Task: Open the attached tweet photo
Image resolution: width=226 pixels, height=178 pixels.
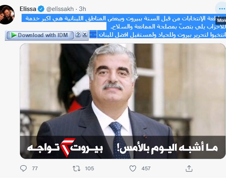Action: click(x=122, y=101)
